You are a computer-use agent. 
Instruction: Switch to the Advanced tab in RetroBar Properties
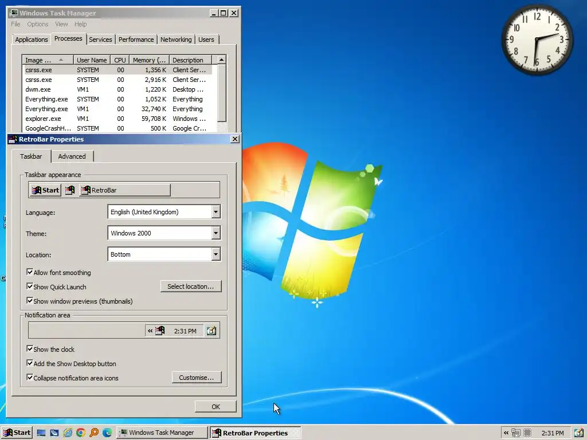click(x=72, y=156)
